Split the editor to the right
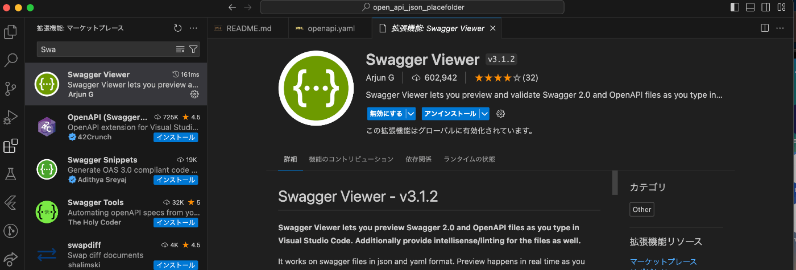796x270 pixels. pyautogui.click(x=765, y=28)
